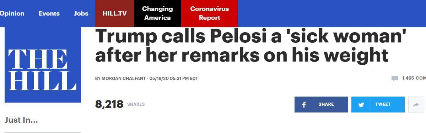Click the Twitter bird icon
The image size is (426, 133).
click(x=361, y=105)
